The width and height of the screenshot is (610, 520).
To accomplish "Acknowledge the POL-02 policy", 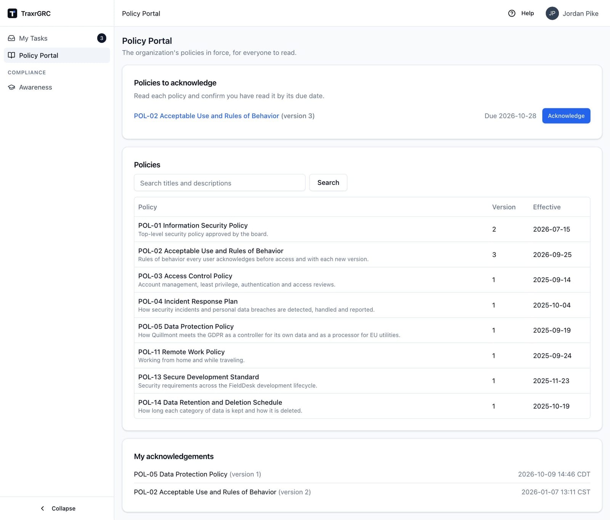I will tap(566, 116).
